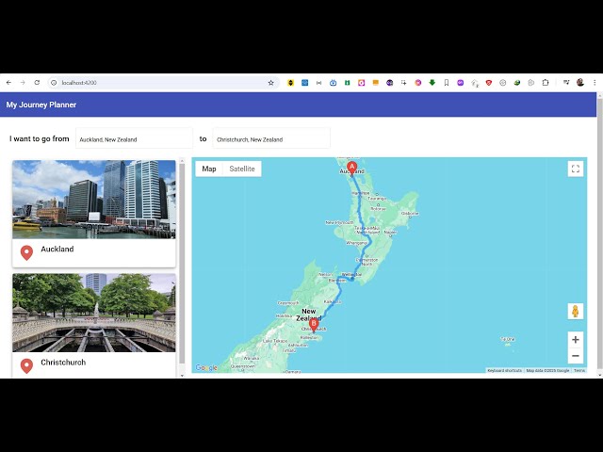Toggle fullscreen view of the map
The image size is (603, 452).
coord(576,169)
